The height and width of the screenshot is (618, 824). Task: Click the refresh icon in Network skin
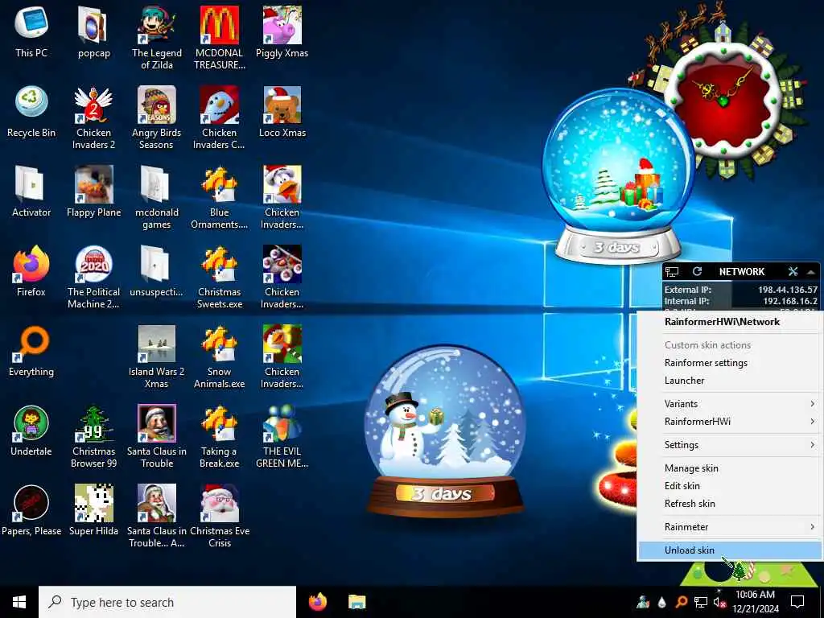click(697, 271)
